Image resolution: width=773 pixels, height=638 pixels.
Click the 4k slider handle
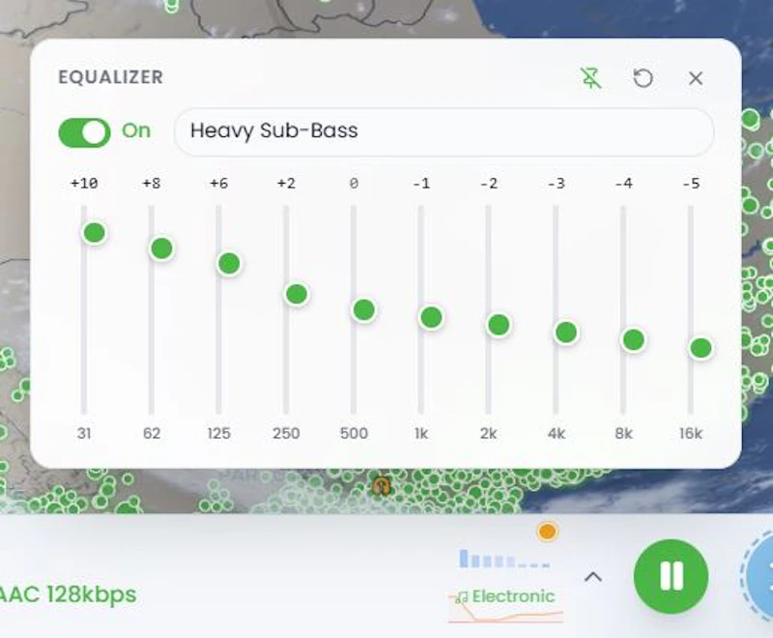point(566,333)
